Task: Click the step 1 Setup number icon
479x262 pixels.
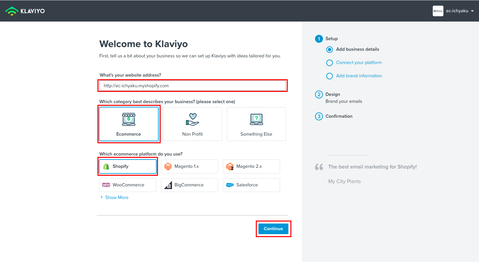Action: click(319, 39)
